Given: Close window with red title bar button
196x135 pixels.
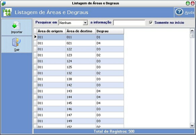Looking at the screenshot, I should (x=193, y=3).
